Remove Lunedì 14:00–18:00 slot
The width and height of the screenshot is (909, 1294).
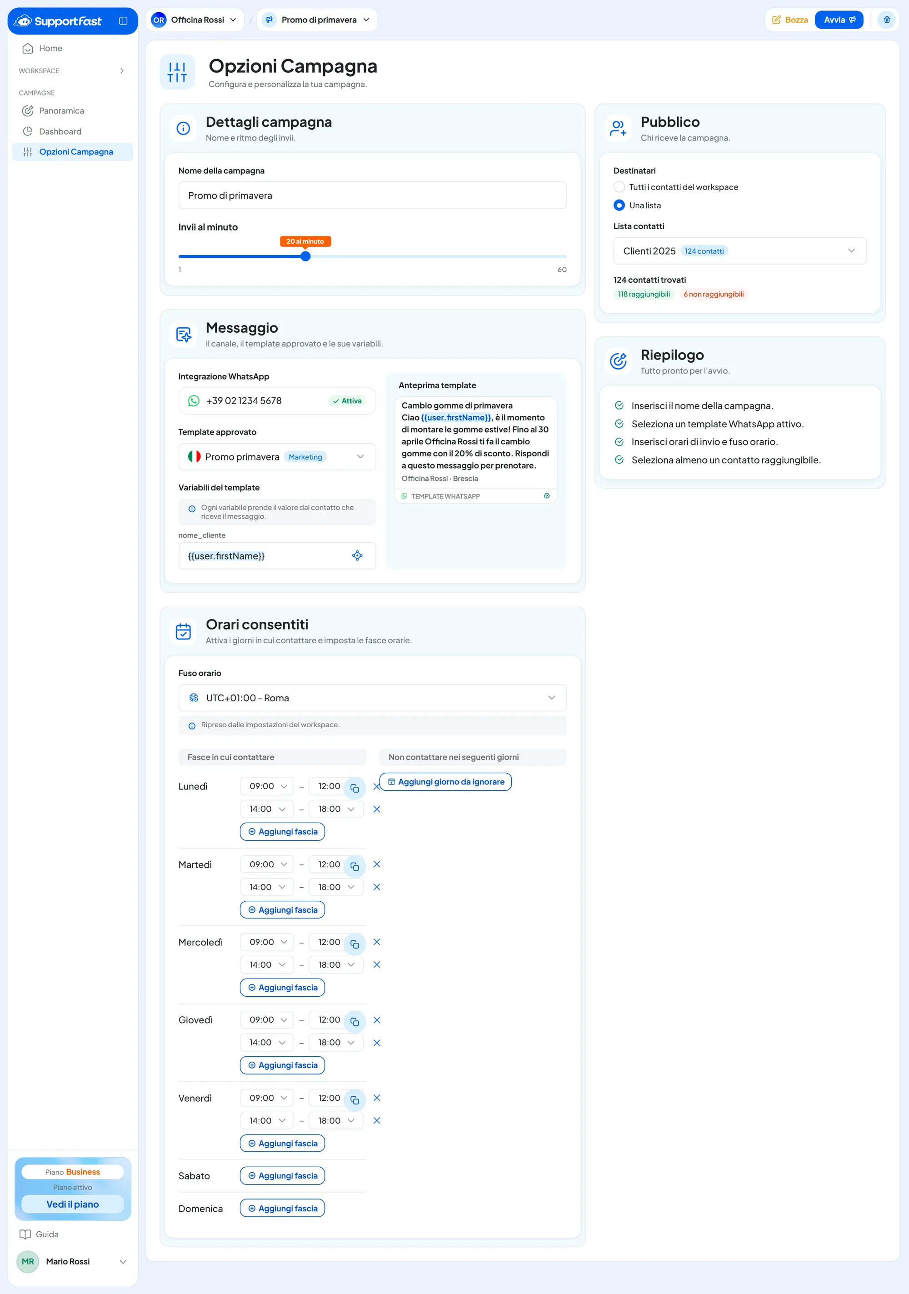[377, 809]
